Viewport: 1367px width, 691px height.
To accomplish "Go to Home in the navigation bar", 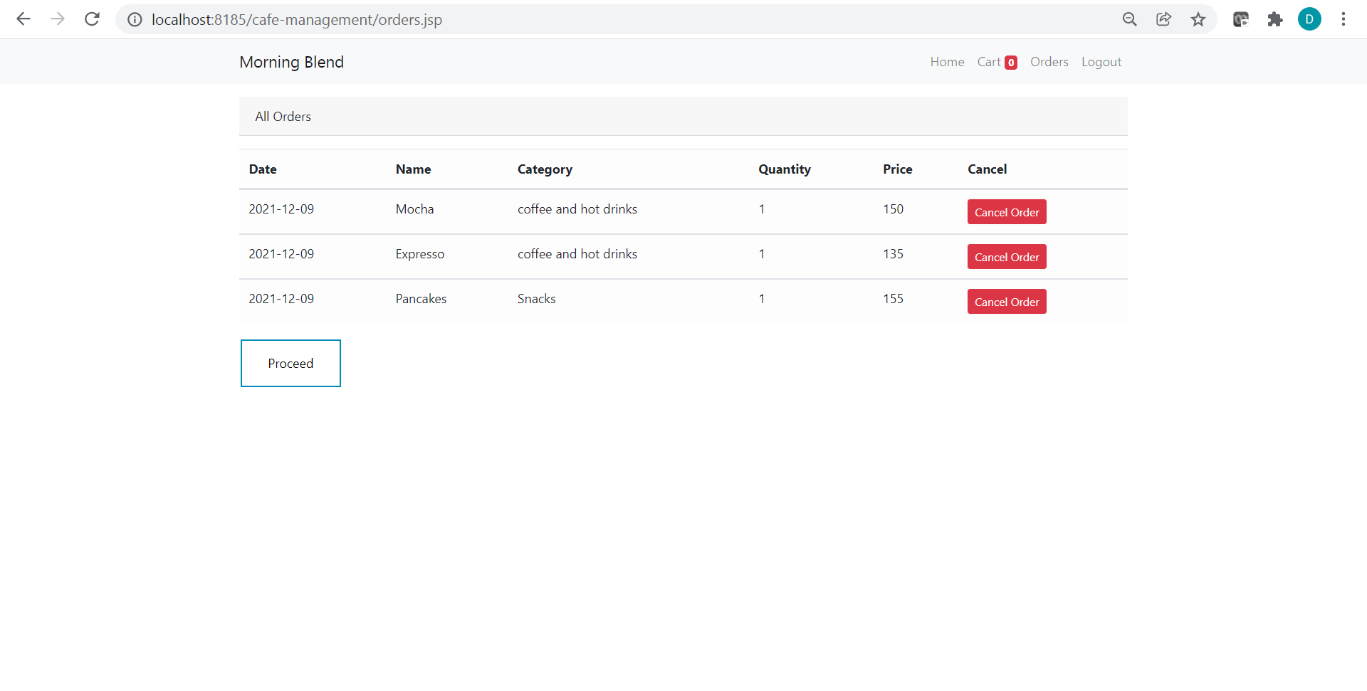I will pyautogui.click(x=947, y=62).
